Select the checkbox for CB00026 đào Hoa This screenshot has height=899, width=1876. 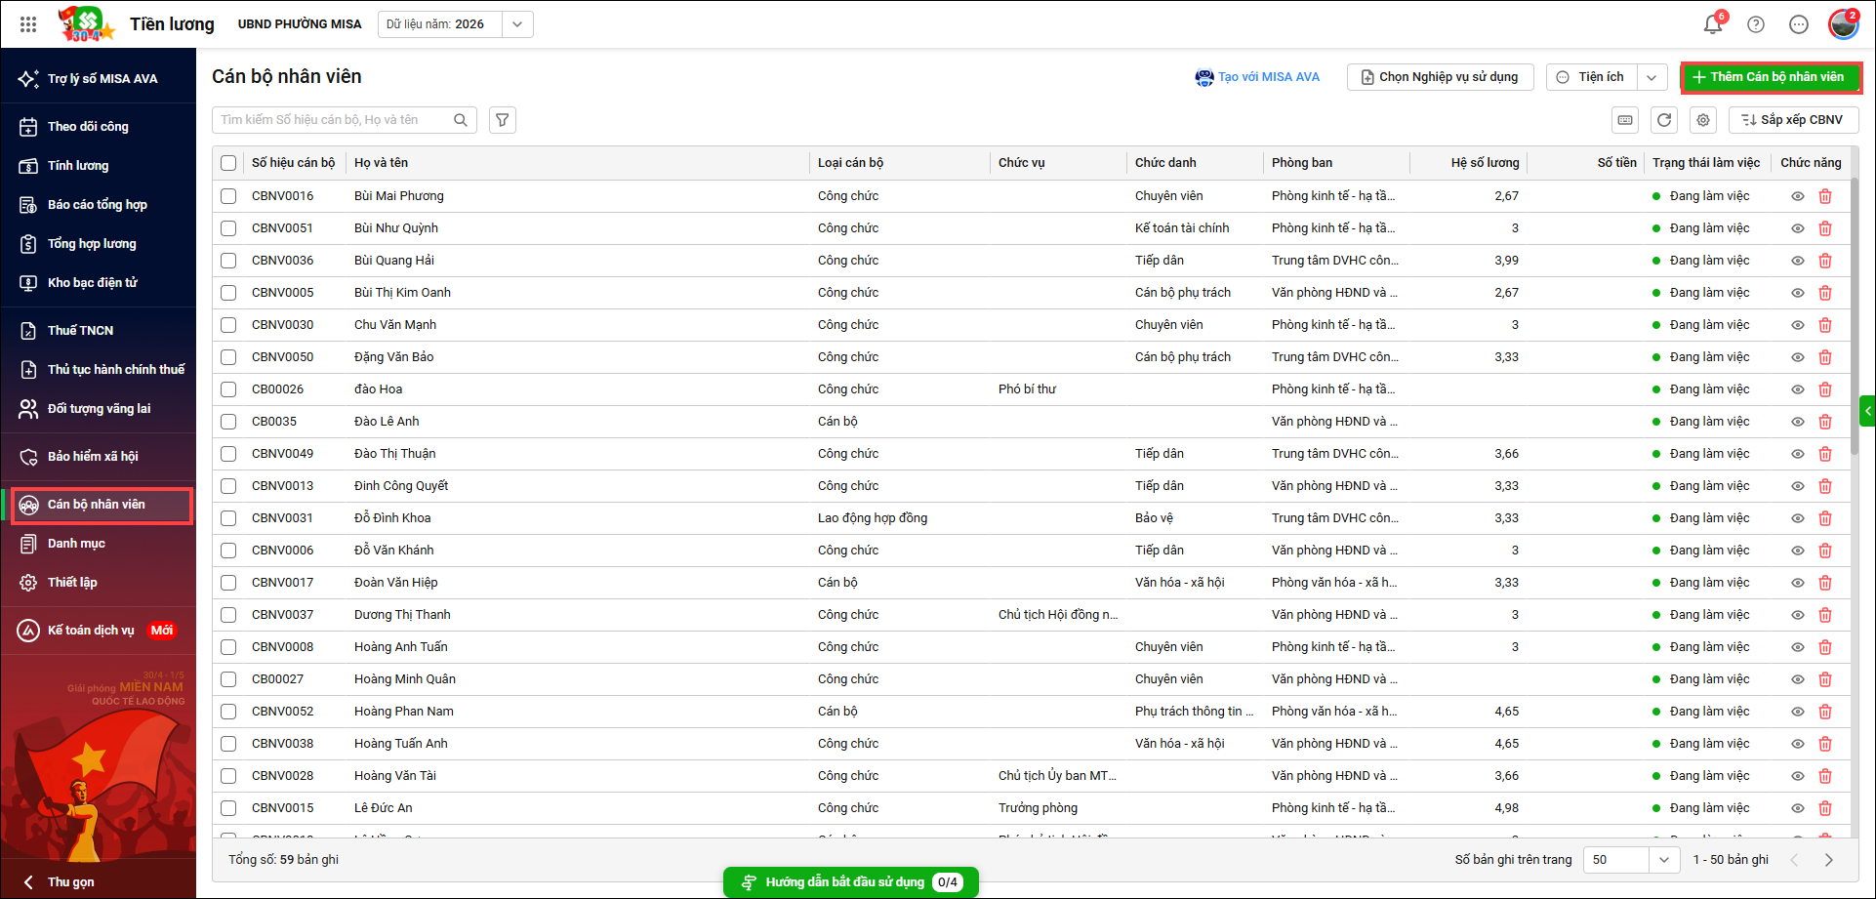coord(228,389)
